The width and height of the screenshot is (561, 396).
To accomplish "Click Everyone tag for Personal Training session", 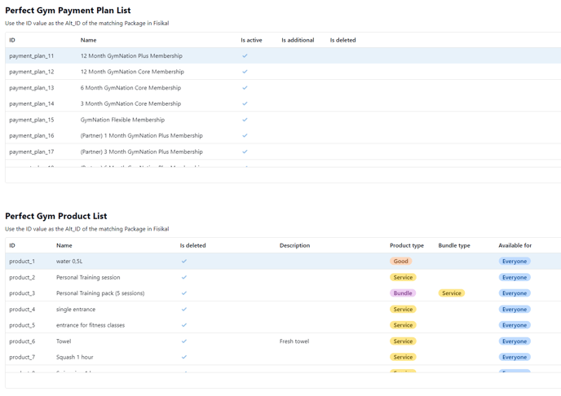I will click(515, 277).
